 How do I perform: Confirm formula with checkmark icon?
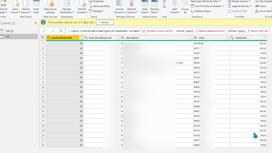pyautogui.click(x=53, y=31)
